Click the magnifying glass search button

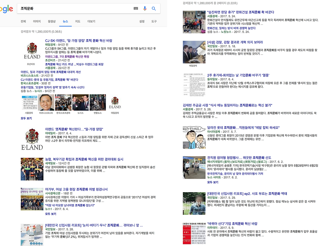(154, 9)
